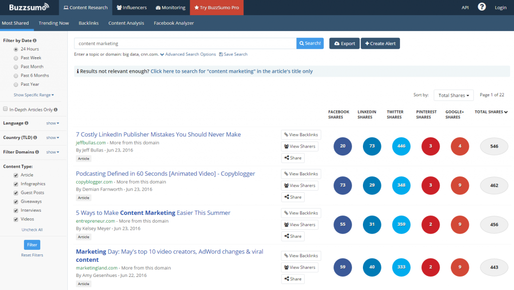Expand Show Specific Range date option
This screenshot has width=514, height=290.
click(x=34, y=95)
